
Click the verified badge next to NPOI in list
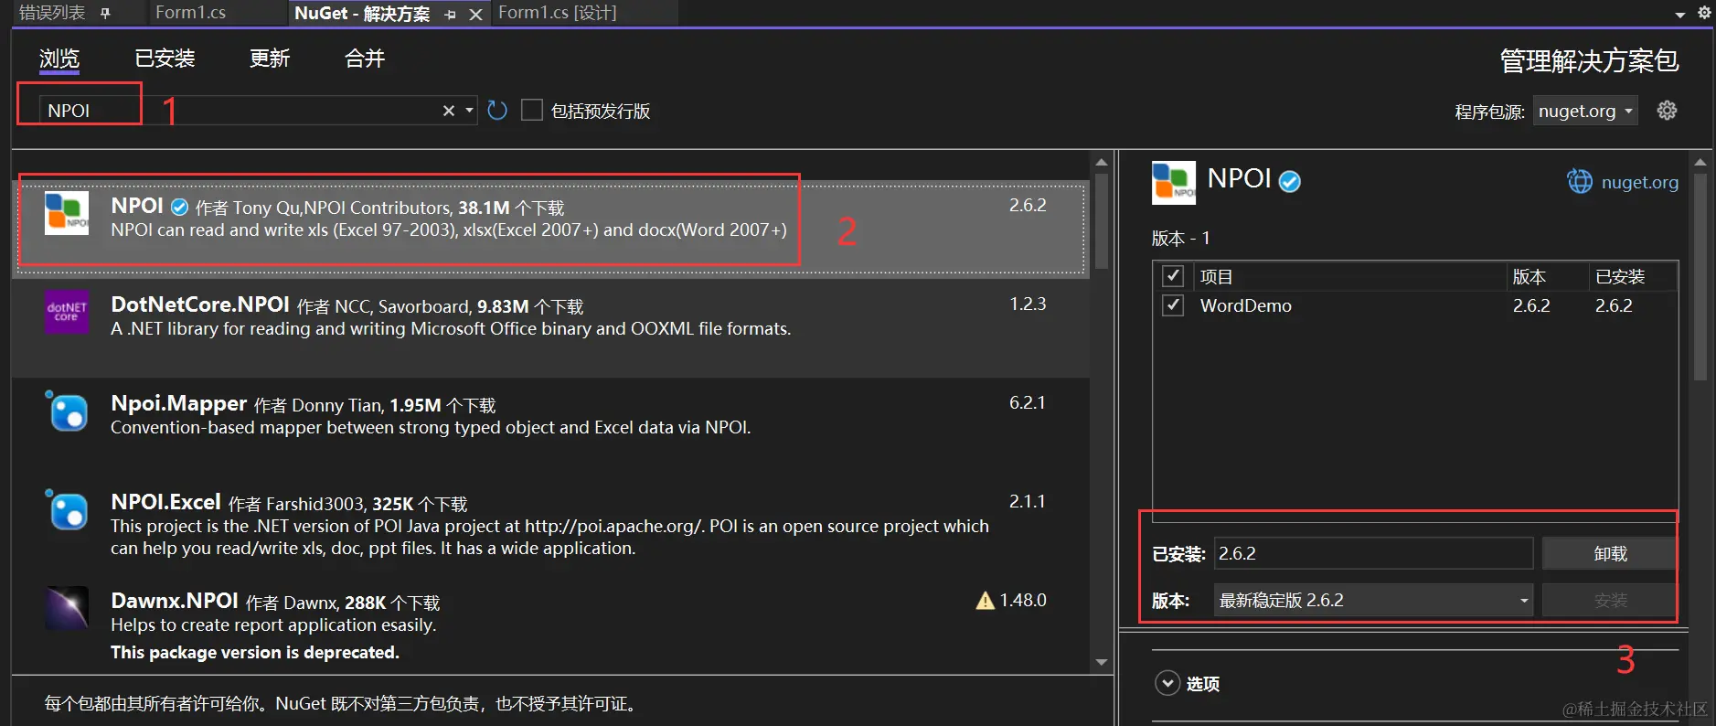click(x=180, y=207)
